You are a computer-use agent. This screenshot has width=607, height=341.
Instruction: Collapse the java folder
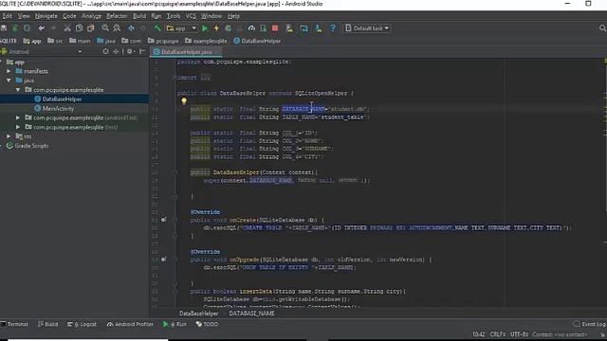tap(9, 81)
